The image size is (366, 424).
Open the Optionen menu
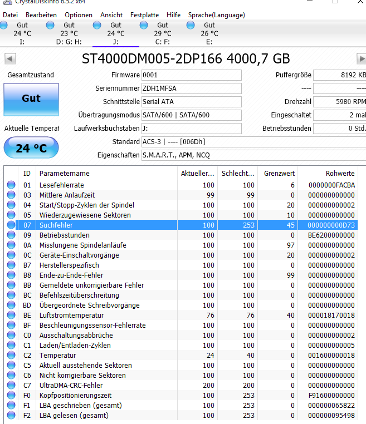(x=79, y=15)
